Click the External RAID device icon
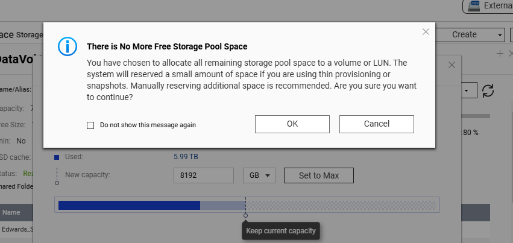This screenshot has width=513, height=243. 473,5
